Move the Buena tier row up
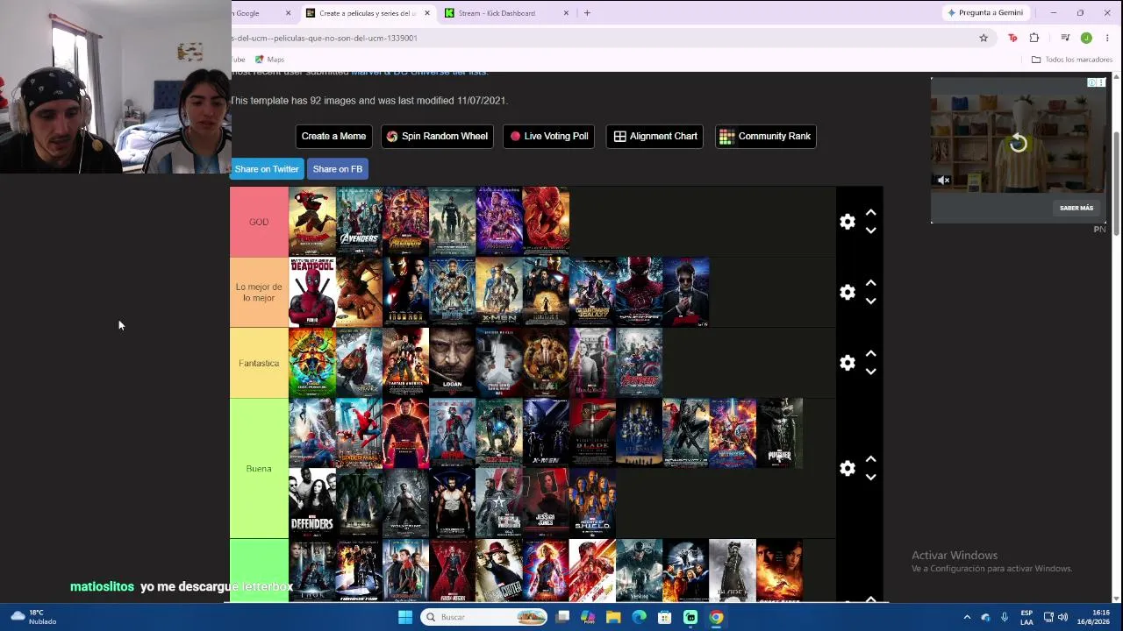Image resolution: width=1123 pixels, height=631 pixels. pos(870,458)
